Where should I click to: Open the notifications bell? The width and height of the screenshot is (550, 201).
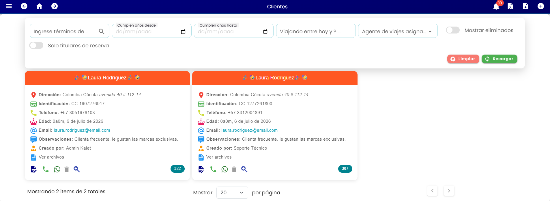496,6
